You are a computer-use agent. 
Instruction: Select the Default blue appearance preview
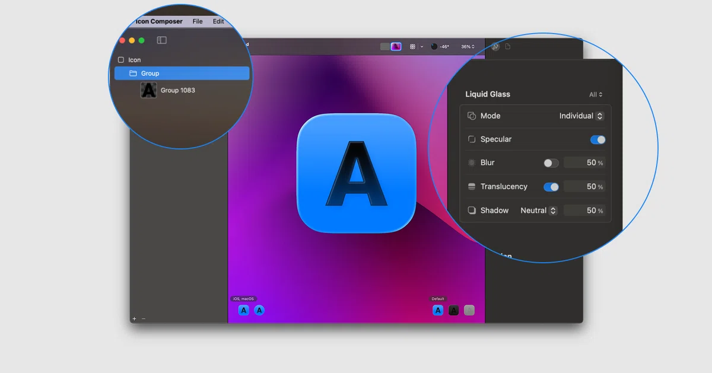click(x=438, y=310)
